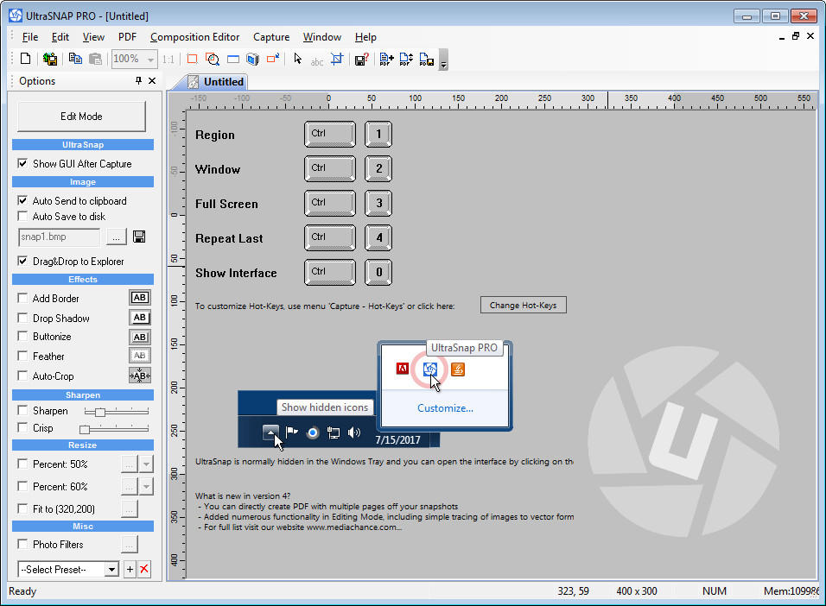Enable the Add Border checkbox

23,299
